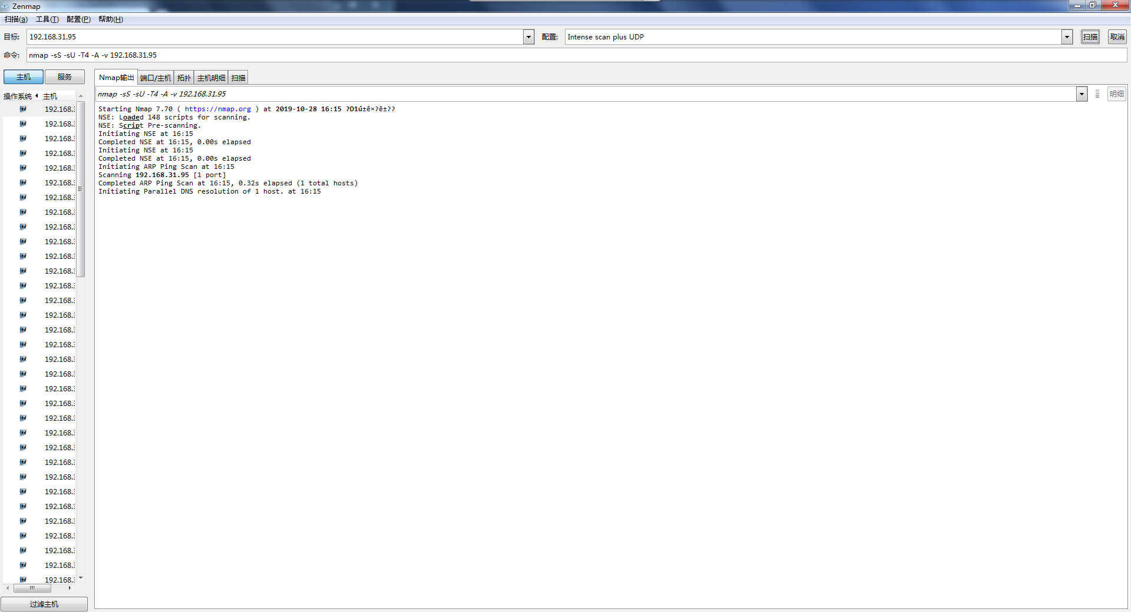Open the 工具(T) menu
The height and width of the screenshot is (612, 1131).
point(47,19)
